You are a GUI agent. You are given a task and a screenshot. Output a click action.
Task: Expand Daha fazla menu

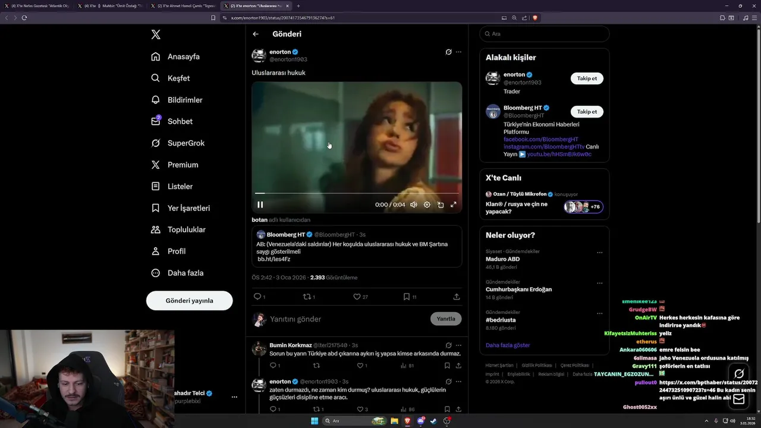[x=177, y=273]
